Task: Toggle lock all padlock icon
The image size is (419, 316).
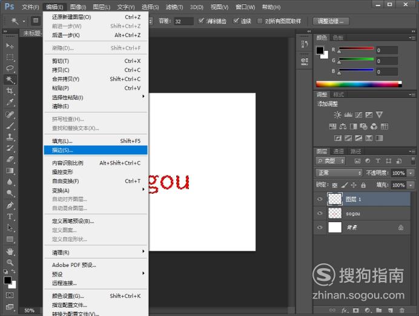Action: 363,185
